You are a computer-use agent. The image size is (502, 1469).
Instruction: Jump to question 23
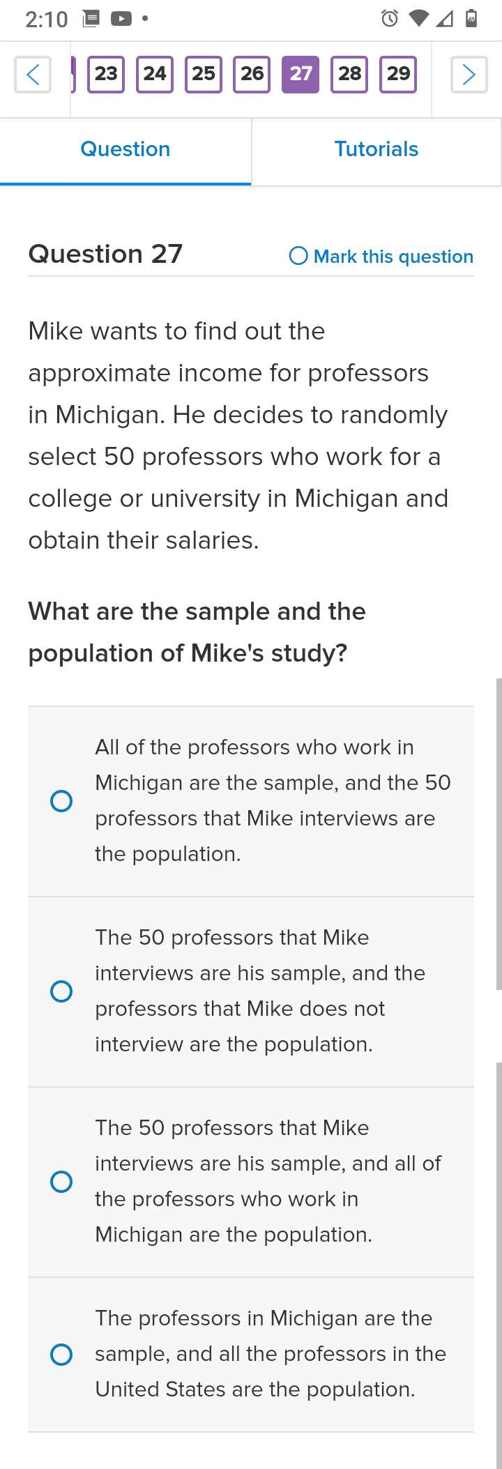pyautogui.click(x=106, y=74)
